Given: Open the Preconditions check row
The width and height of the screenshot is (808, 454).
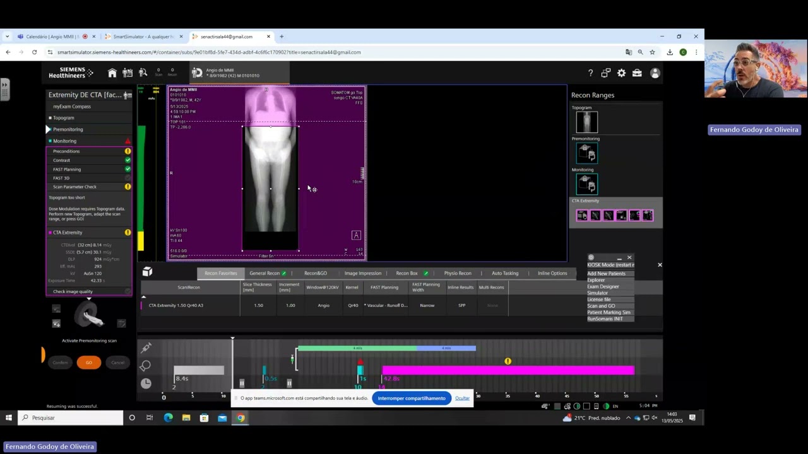Looking at the screenshot, I should (x=89, y=151).
